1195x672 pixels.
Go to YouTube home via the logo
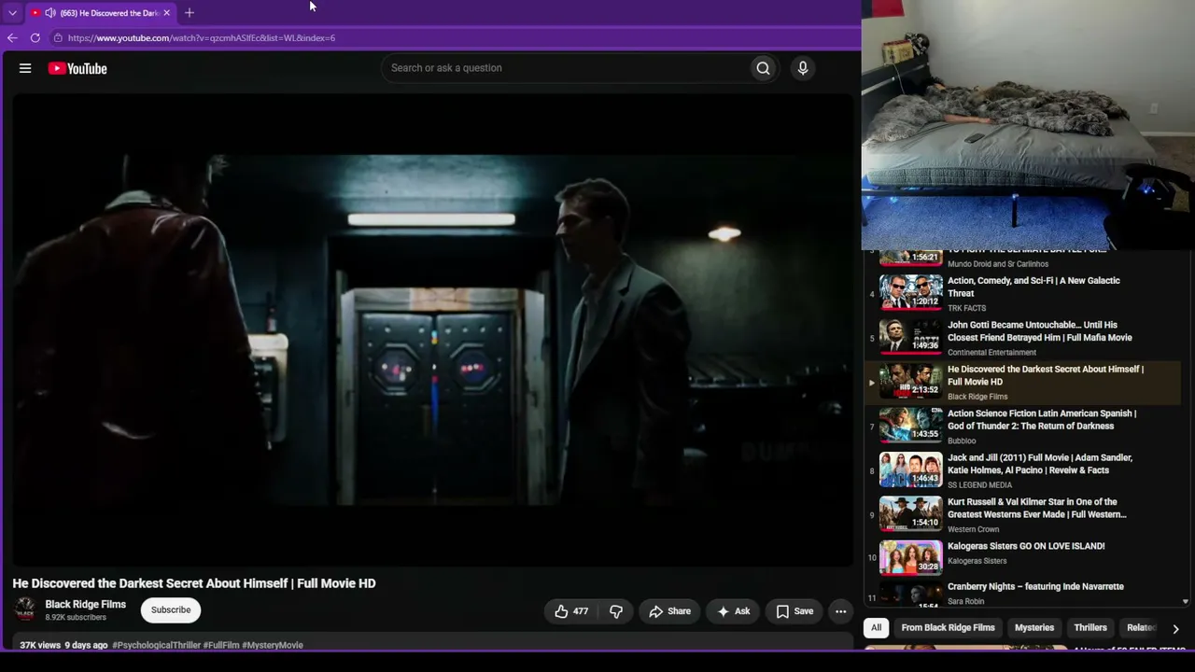[77, 68]
